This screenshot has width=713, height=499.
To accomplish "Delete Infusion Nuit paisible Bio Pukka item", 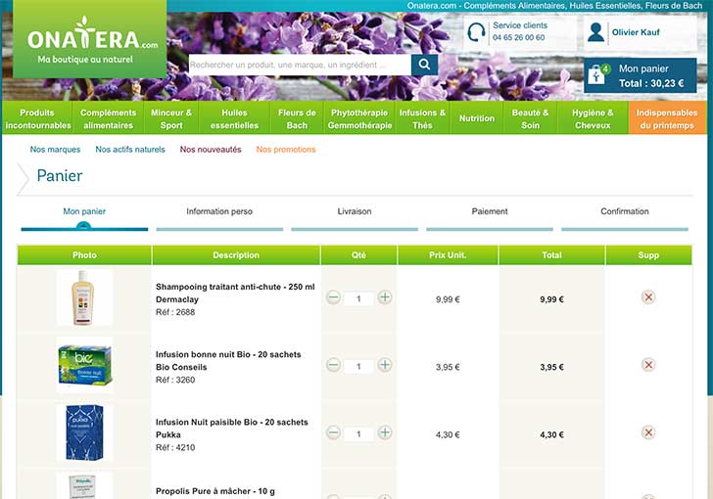I will click(648, 432).
